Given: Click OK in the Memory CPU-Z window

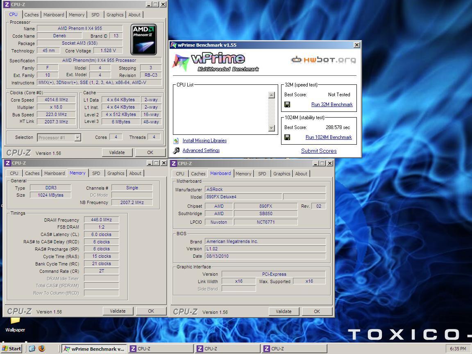Looking at the screenshot, I should (x=151, y=311).
